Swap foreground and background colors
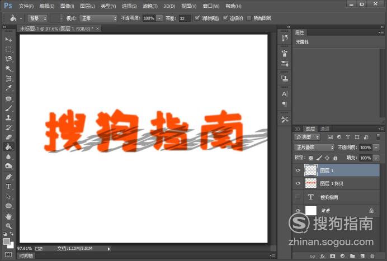The height and width of the screenshot is (261, 387). 11,234
